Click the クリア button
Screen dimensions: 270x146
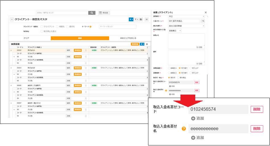coord(26,38)
